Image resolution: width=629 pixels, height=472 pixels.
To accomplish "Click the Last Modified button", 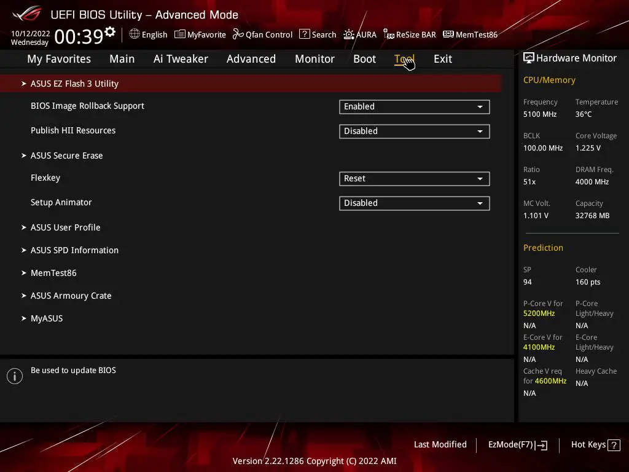I will [x=440, y=445].
